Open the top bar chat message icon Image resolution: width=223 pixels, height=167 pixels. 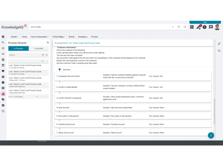click(211, 27)
